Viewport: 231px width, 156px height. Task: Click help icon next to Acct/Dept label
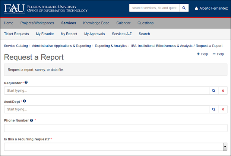tap(25, 101)
